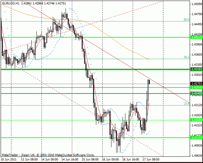Select the 1.41680 green price label

click(x=197, y=120)
